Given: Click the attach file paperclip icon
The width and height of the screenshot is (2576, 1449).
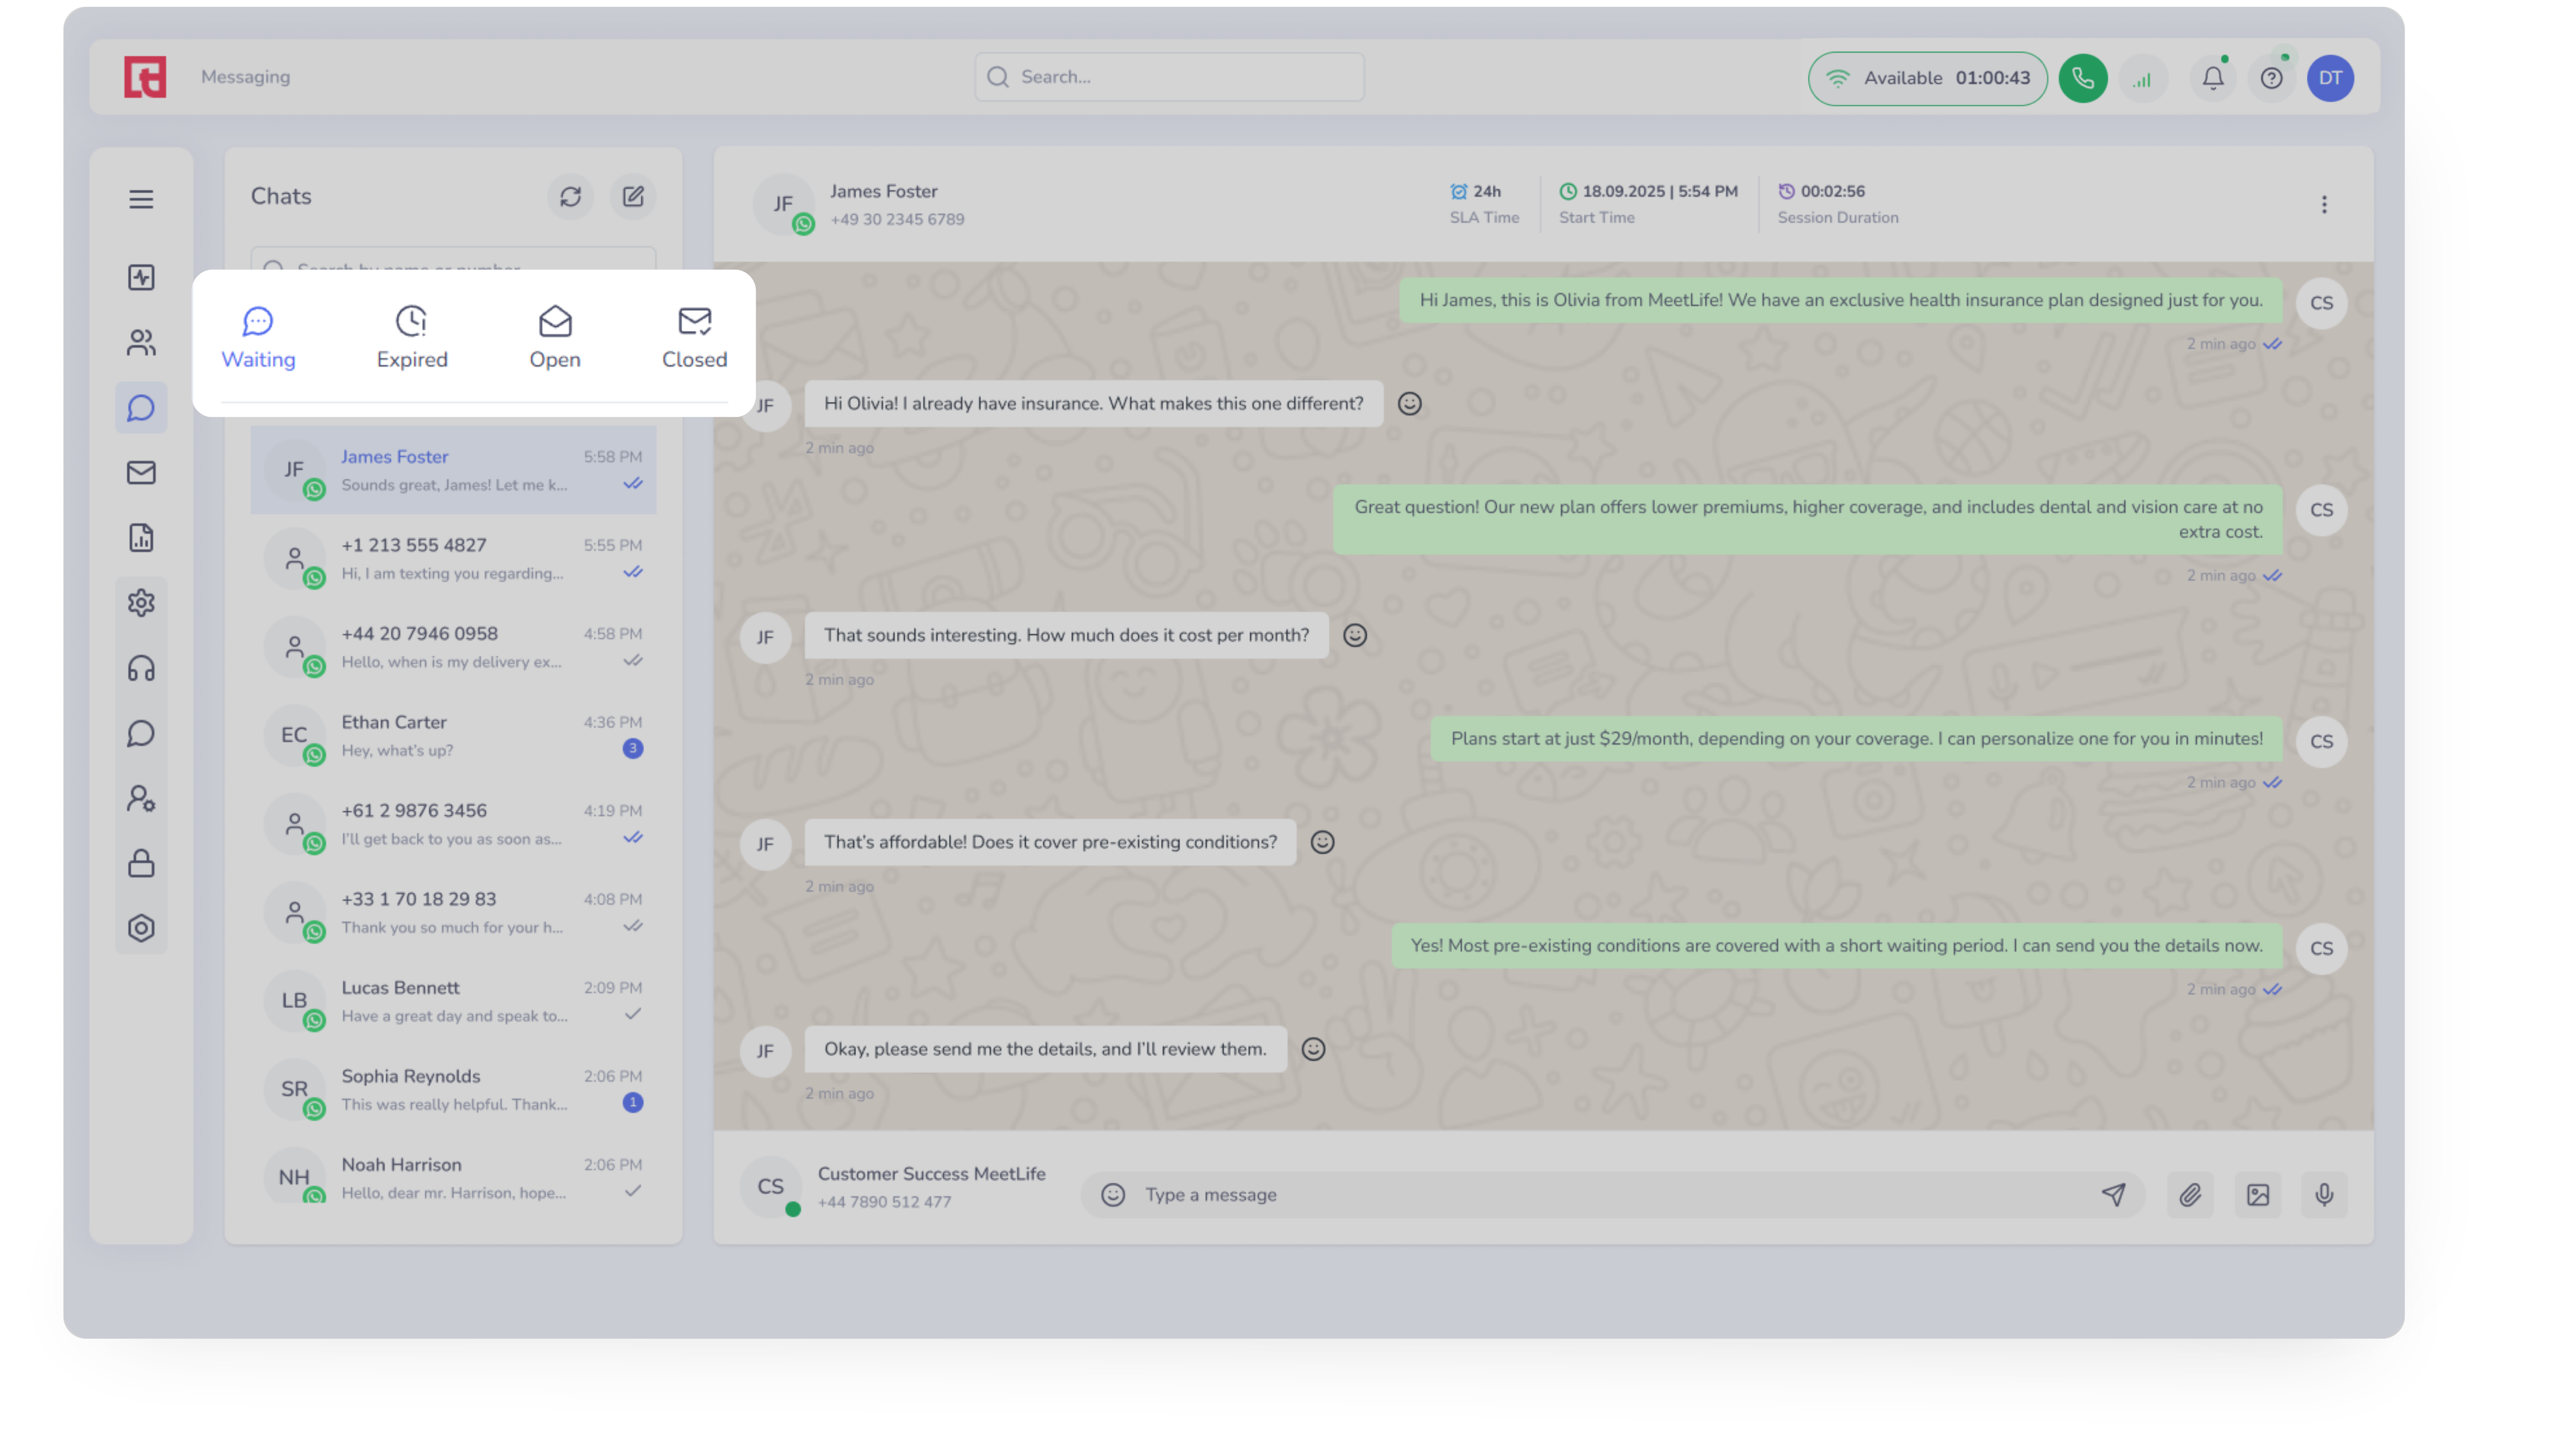Looking at the screenshot, I should click(2190, 1195).
